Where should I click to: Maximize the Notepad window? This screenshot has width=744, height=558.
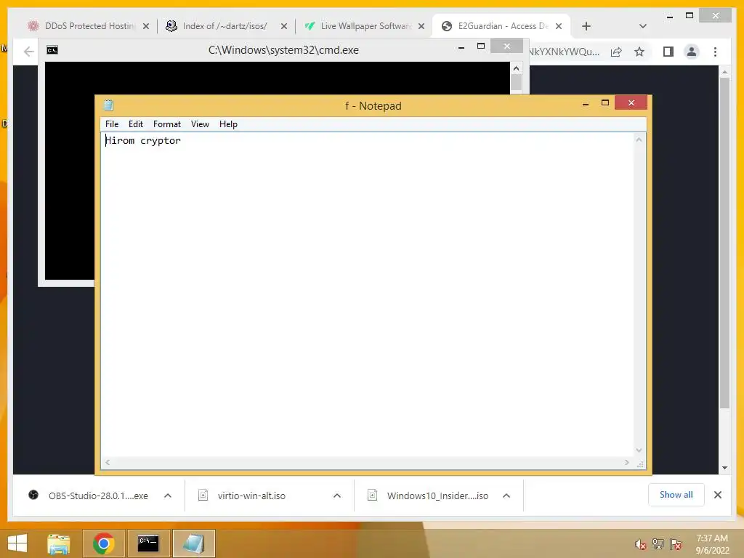(605, 103)
